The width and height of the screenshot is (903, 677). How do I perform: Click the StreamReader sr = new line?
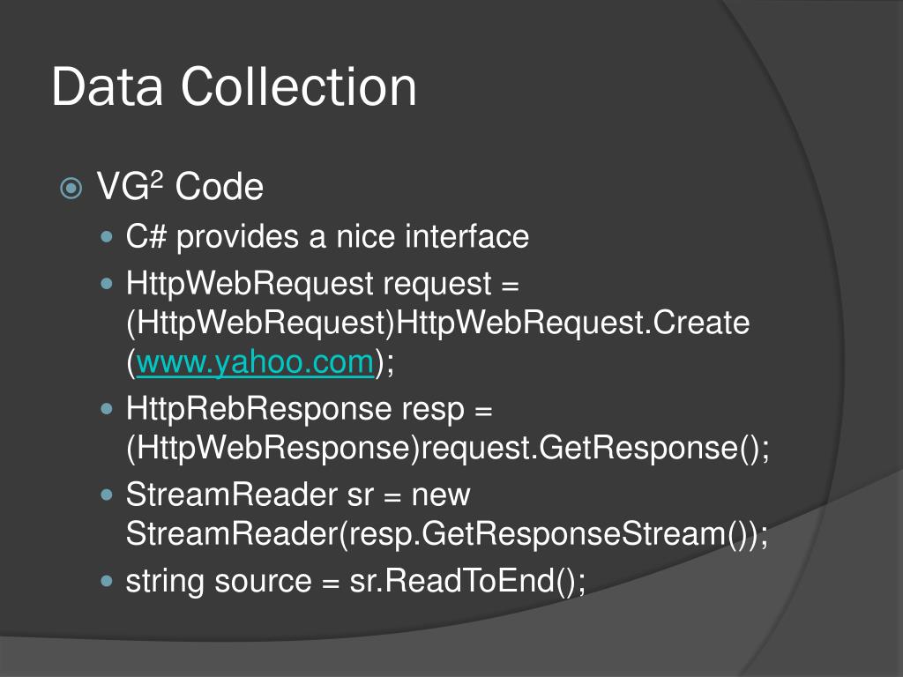[298, 495]
